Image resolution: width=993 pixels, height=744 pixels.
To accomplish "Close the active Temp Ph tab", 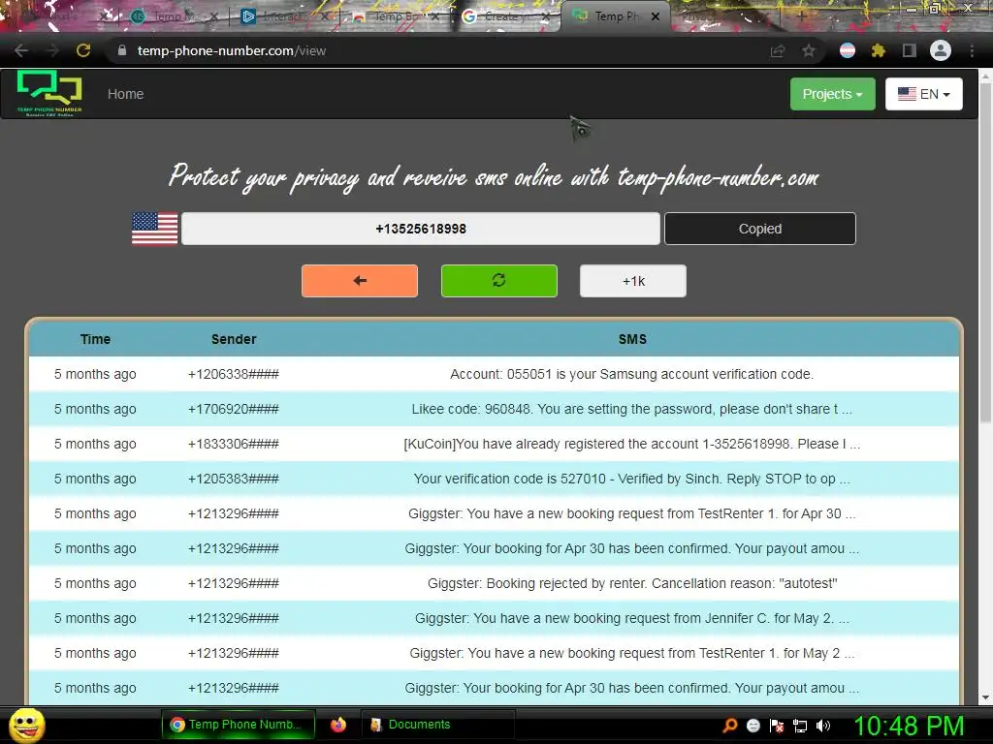I will coord(656,16).
